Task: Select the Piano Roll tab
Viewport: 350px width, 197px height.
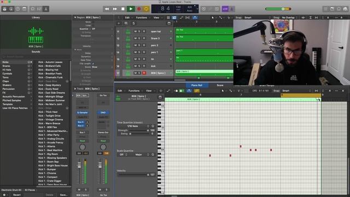Action: click(197, 85)
